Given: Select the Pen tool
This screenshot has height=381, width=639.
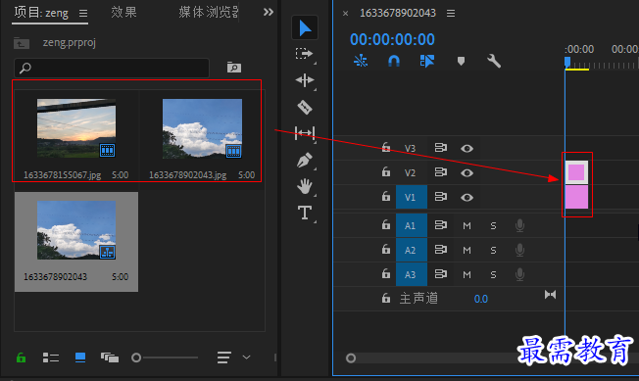Looking at the screenshot, I should click(305, 160).
